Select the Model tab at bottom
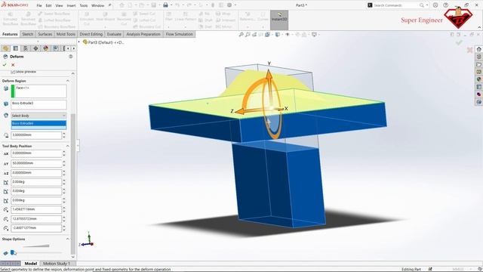The image size is (483, 272). tap(30, 264)
